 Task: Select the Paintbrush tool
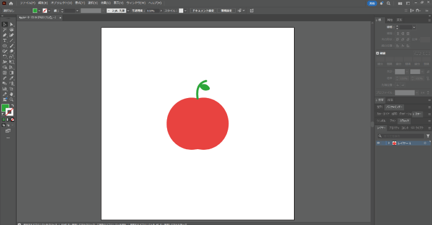pos(12,46)
